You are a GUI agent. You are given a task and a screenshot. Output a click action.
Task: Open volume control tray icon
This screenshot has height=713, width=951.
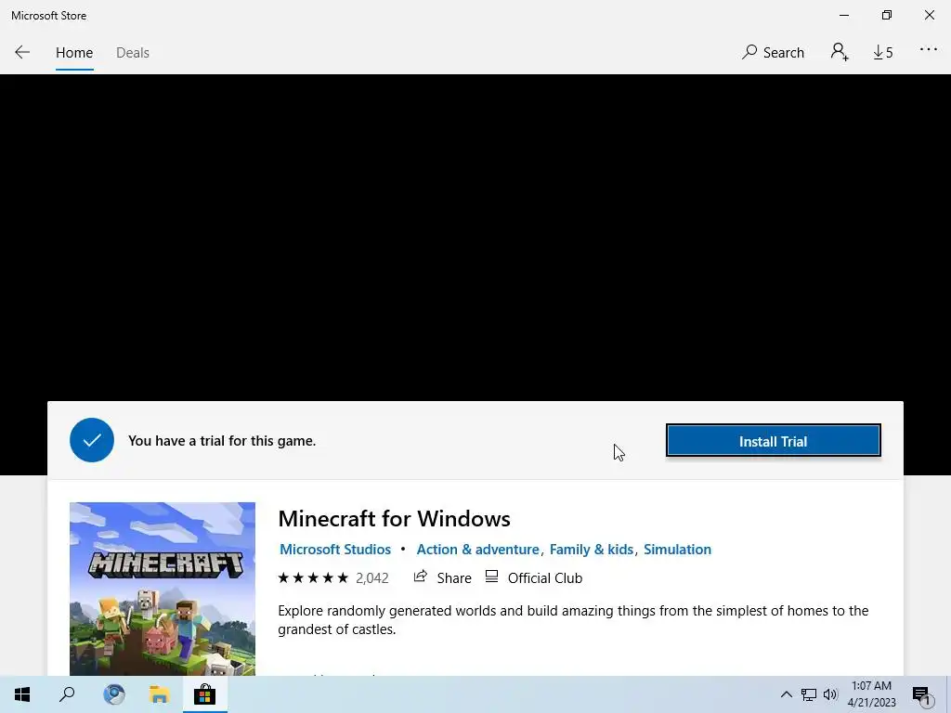click(x=830, y=694)
